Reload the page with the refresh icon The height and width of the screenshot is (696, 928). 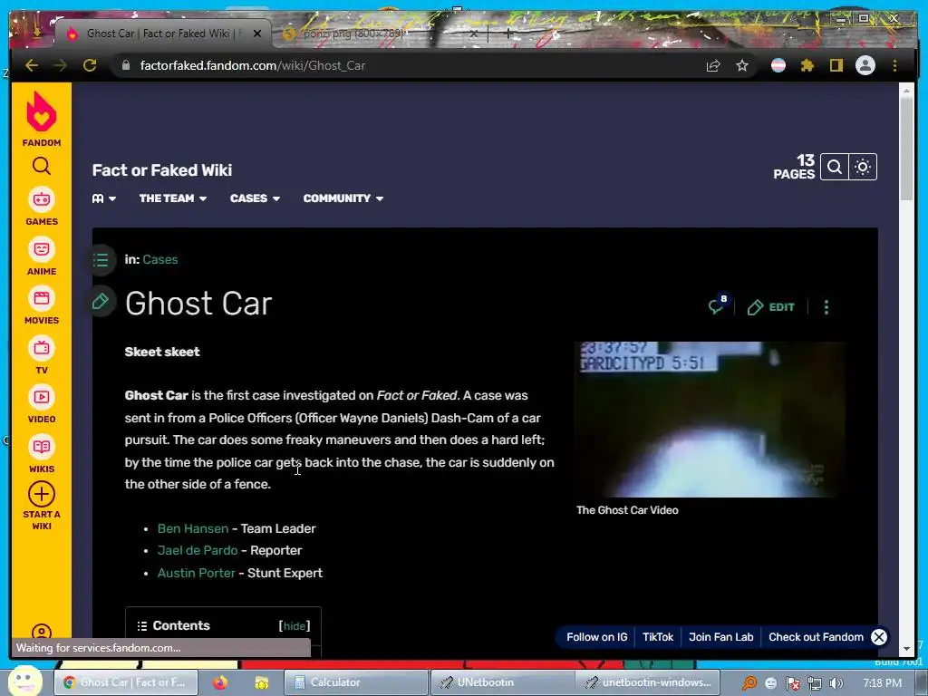[x=90, y=65]
